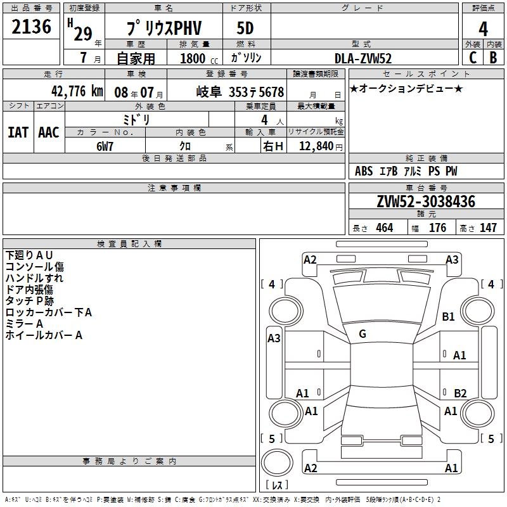Click the inspector note 下廻りAU

click(x=29, y=255)
